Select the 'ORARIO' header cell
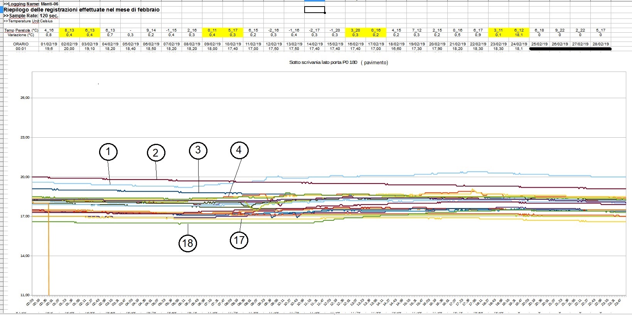632x315 pixels. (x=21, y=44)
